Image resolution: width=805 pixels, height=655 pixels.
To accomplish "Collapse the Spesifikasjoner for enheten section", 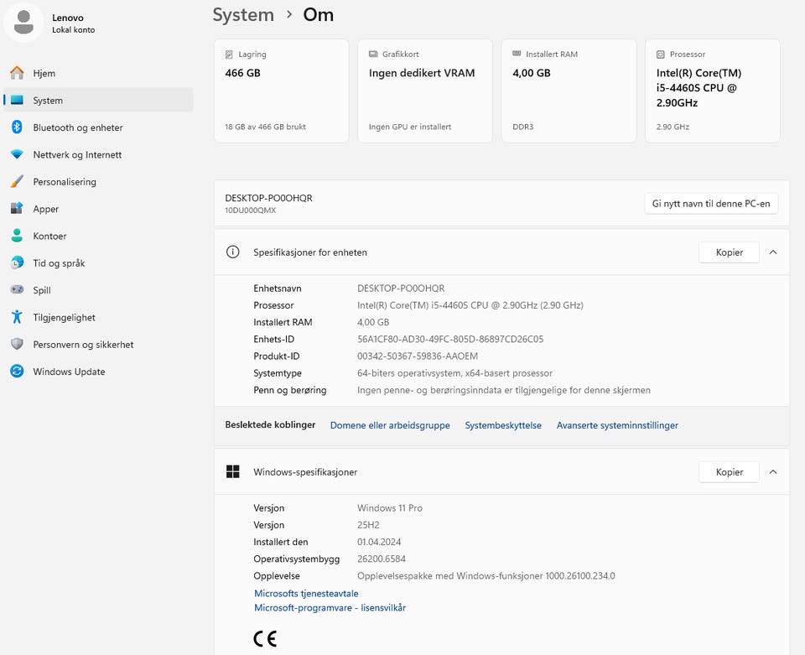I will point(772,252).
